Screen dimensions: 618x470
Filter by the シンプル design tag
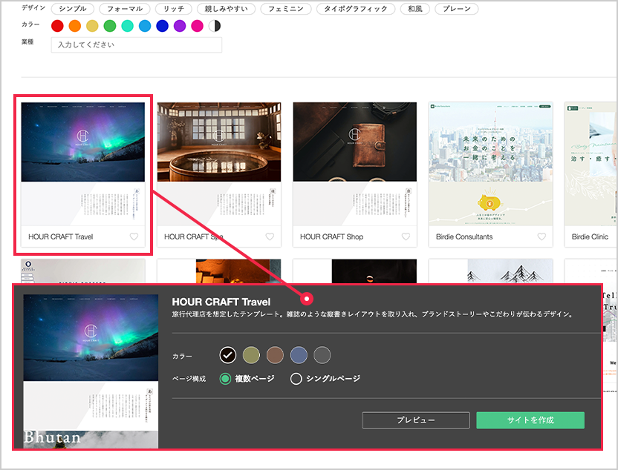click(x=72, y=10)
